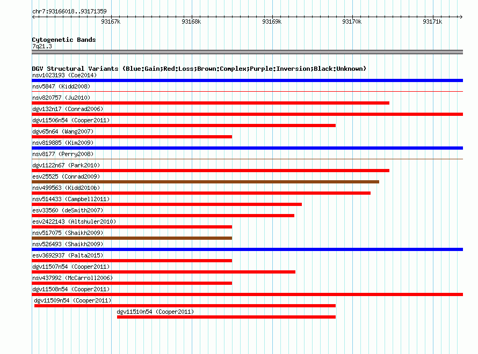Screen dimensions: 478x354
Task: Click the nsv819885 (Kim2009) blue bar
Action: coord(247,148)
